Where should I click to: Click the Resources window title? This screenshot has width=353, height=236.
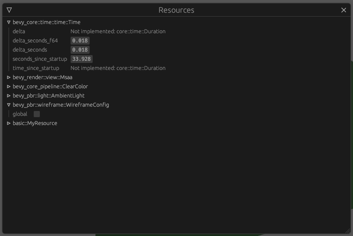[x=176, y=10]
